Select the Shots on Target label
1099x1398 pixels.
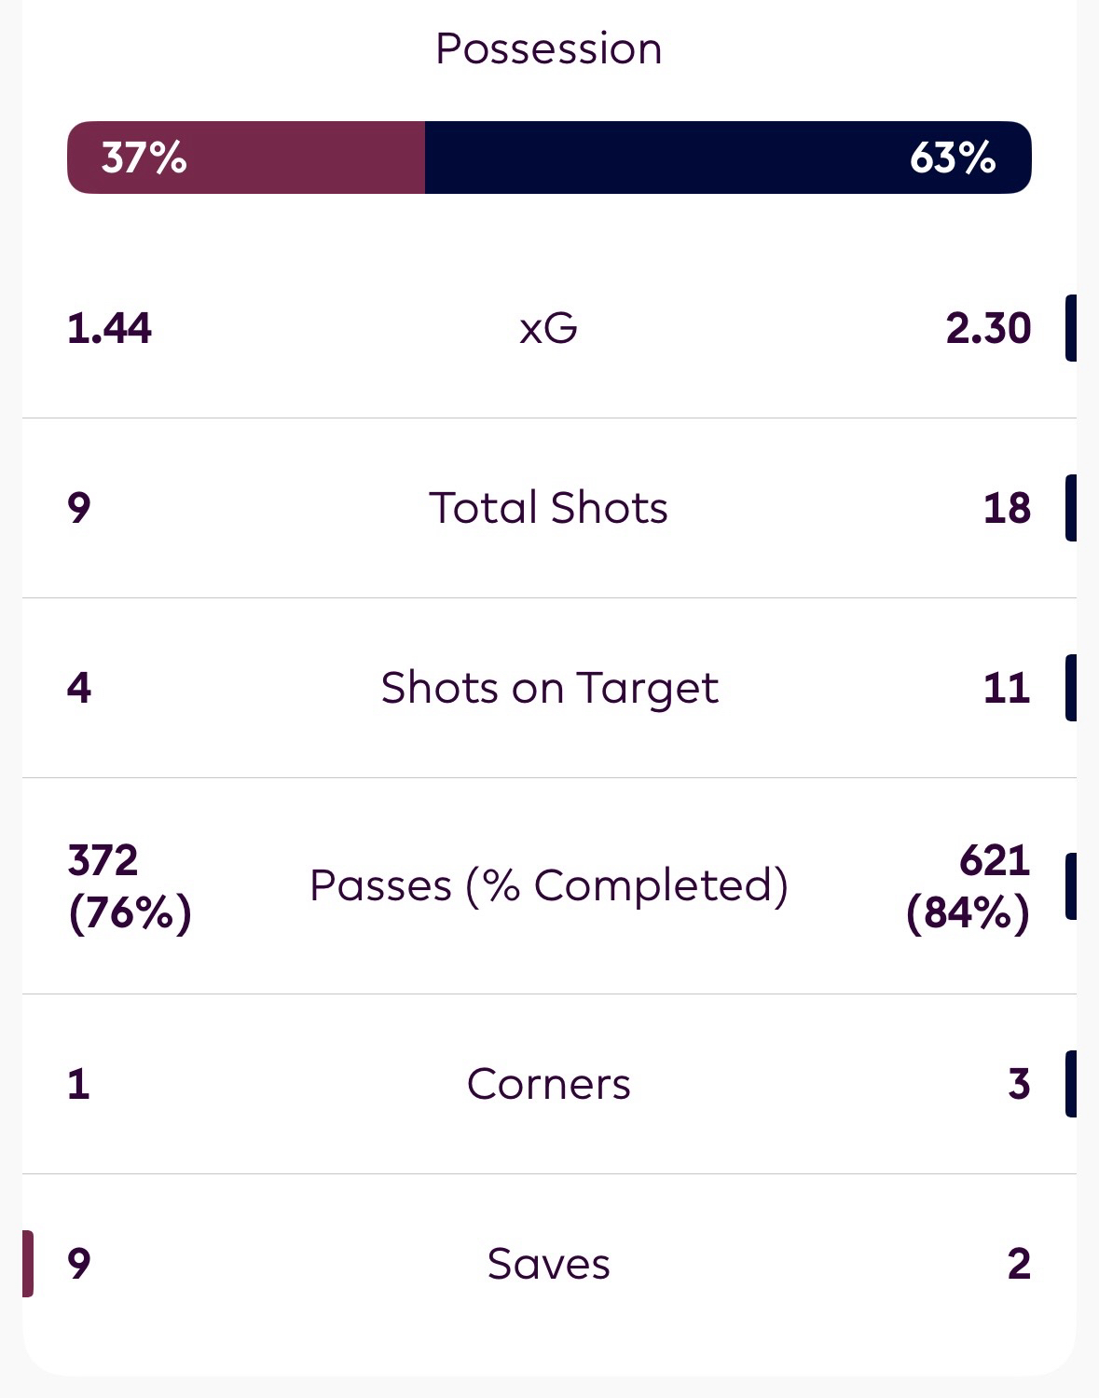[549, 688]
